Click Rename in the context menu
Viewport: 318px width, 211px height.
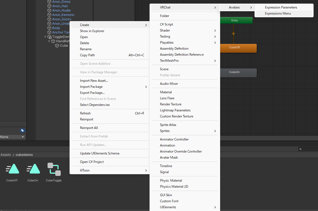click(x=110, y=49)
